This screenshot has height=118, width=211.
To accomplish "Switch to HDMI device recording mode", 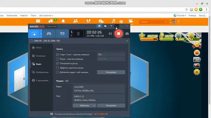I will [62, 33].
